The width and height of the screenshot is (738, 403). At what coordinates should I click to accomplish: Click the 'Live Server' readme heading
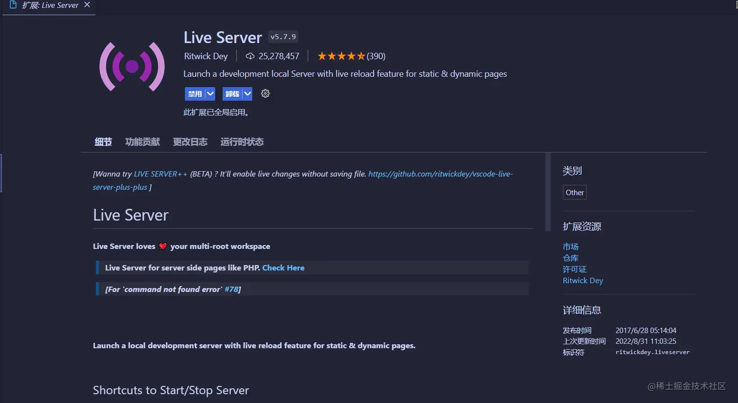click(131, 215)
